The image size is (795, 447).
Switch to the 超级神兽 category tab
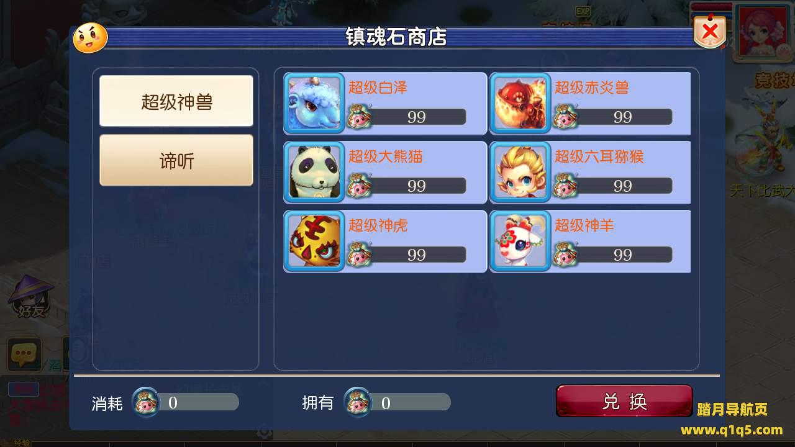point(176,101)
